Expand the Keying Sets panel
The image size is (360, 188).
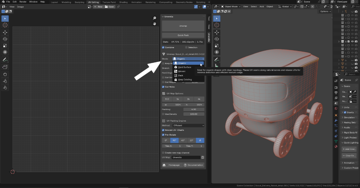[x=349, y=122]
